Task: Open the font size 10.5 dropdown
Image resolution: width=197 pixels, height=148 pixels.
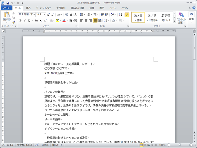Action: tap(45, 15)
